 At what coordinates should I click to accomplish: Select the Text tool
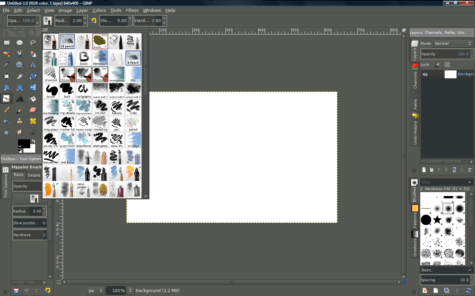20,99
